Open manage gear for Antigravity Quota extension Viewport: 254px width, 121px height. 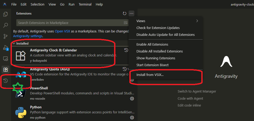click(x=132, y=80)
